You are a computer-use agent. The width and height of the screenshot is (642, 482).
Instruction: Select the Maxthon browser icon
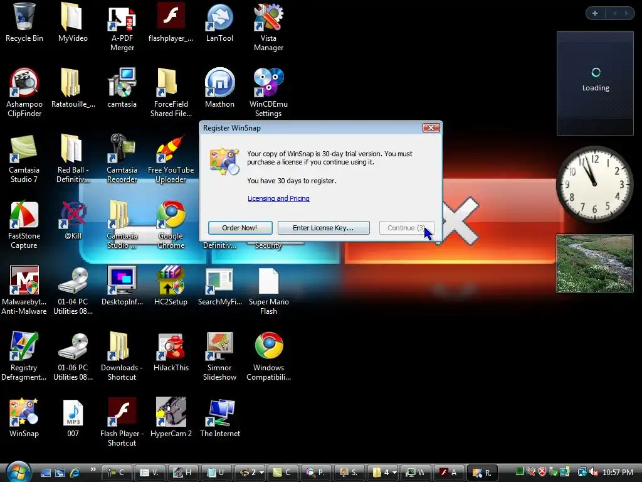pyautogui.click(x=219, y=83)
